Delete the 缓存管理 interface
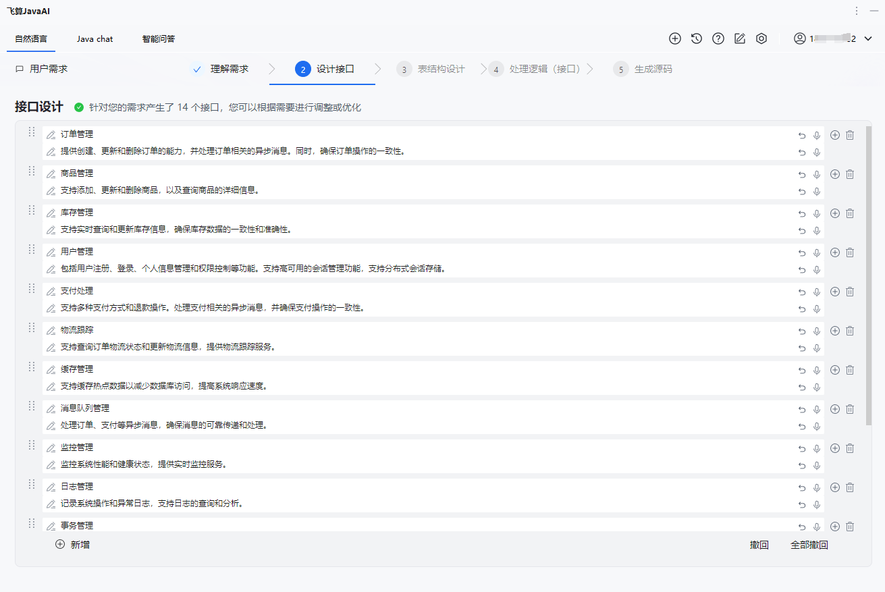 coord(850,370)
